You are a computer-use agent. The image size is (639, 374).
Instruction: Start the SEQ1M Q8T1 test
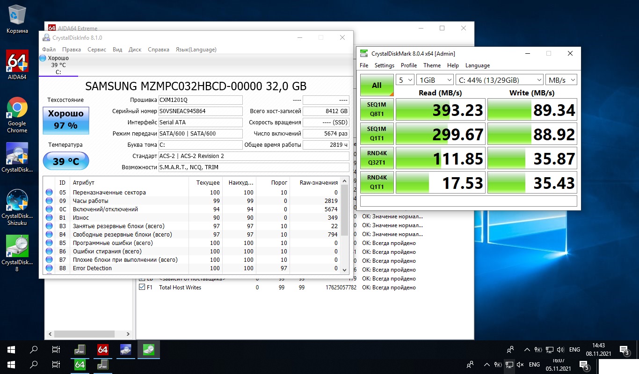[377, 110]
